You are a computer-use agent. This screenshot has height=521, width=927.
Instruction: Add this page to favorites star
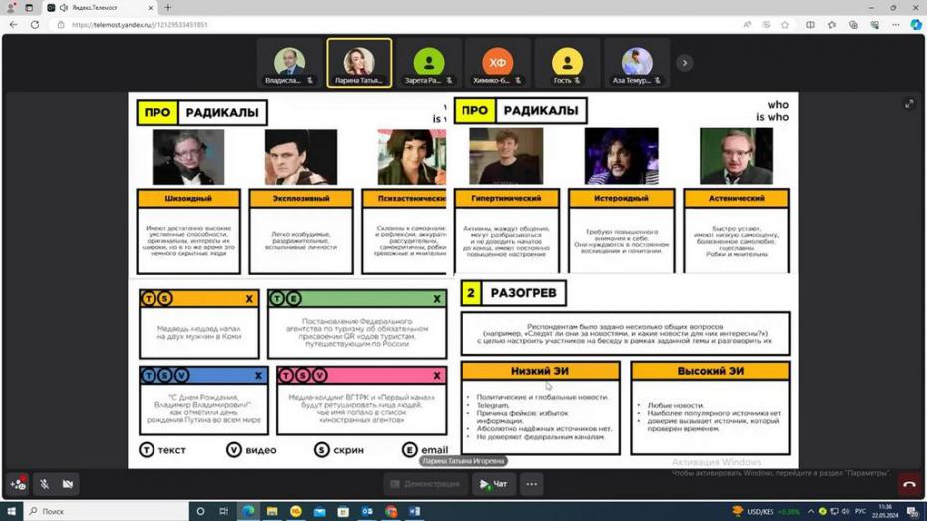click(x=785, y=25)
